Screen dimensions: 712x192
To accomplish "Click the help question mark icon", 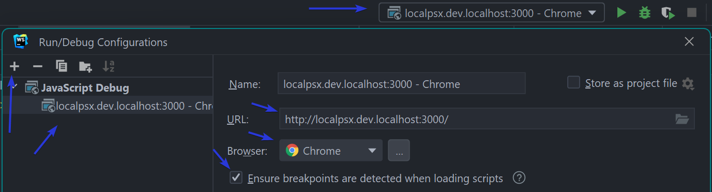I will click(x=519, y=178).
